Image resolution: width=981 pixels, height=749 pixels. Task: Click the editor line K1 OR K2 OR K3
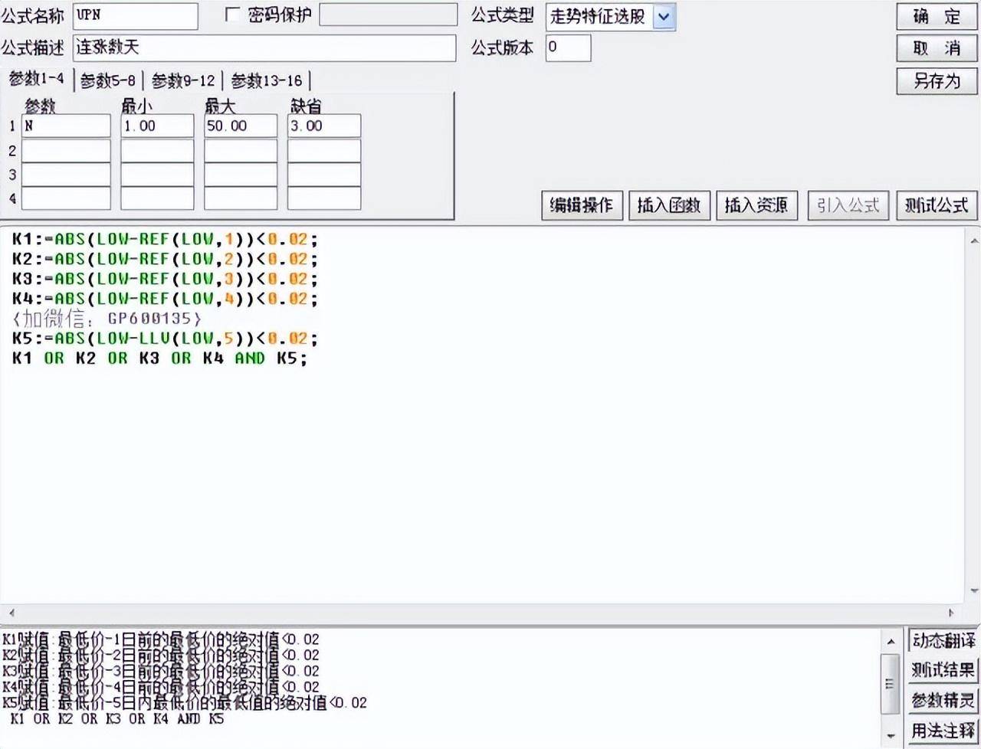(159, 358)
